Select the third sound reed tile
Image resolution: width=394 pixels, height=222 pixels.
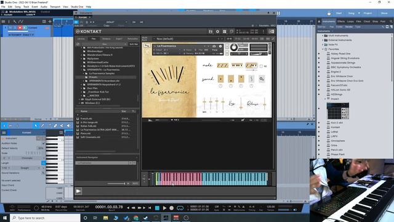tap(241, 79)
